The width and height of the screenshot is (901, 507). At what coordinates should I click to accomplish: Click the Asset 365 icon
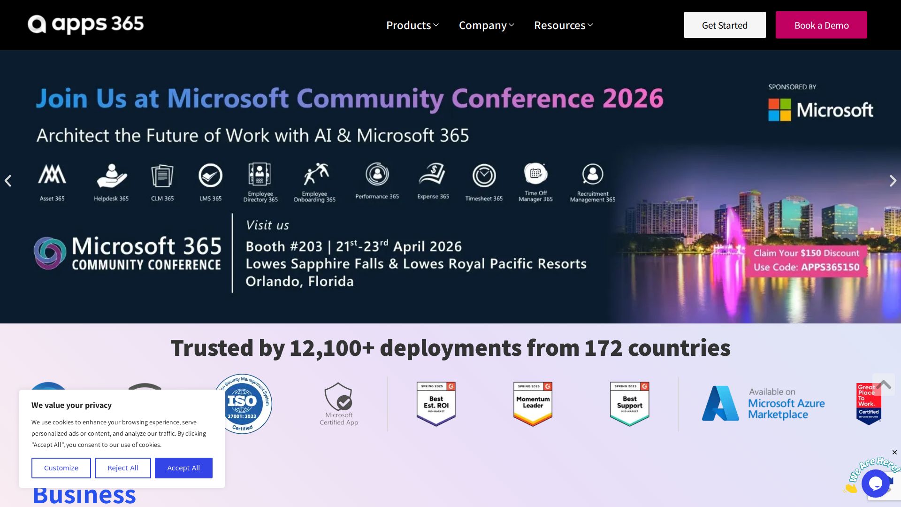[x=52, y=175]
